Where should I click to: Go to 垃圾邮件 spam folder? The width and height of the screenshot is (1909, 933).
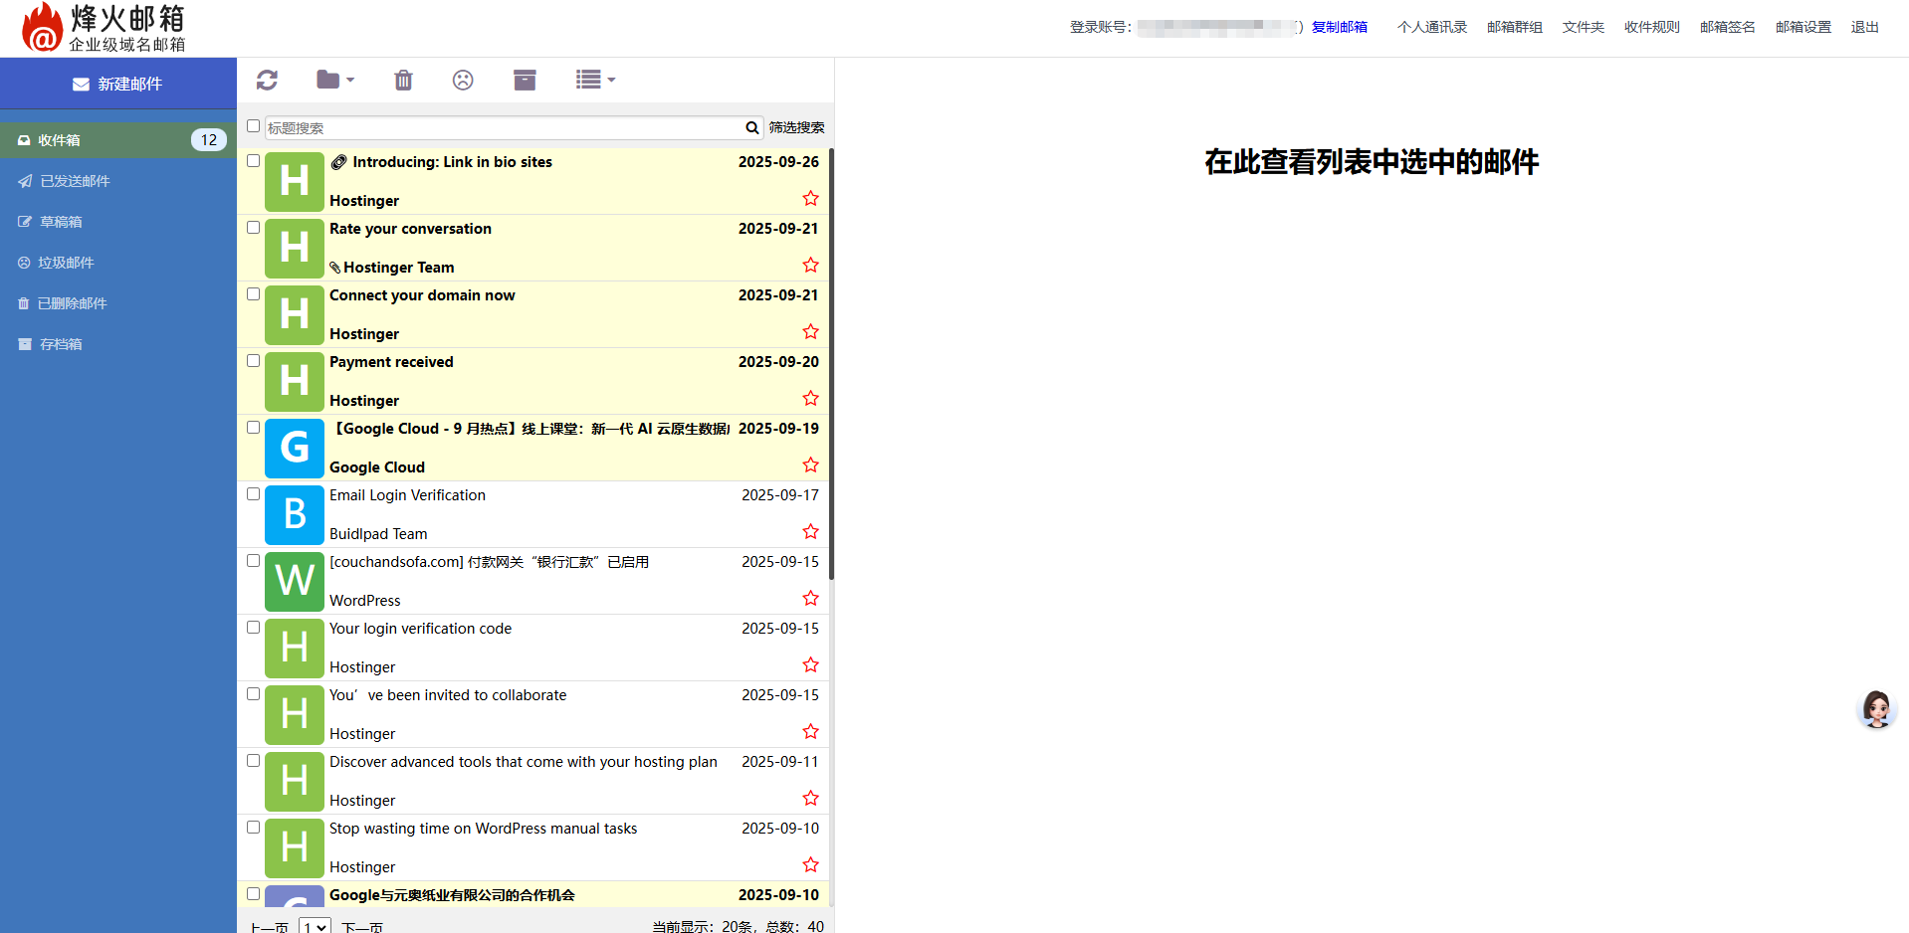point(66,263)
